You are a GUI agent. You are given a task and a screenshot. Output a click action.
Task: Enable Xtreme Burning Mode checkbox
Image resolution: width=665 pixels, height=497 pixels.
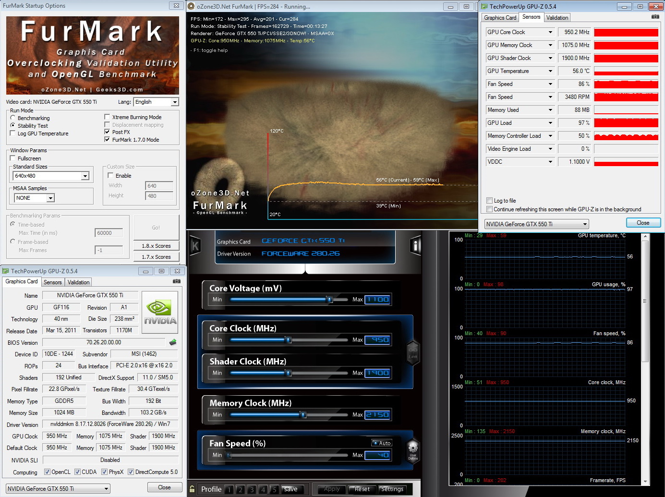pyautogui.click(x=108, y=117)
